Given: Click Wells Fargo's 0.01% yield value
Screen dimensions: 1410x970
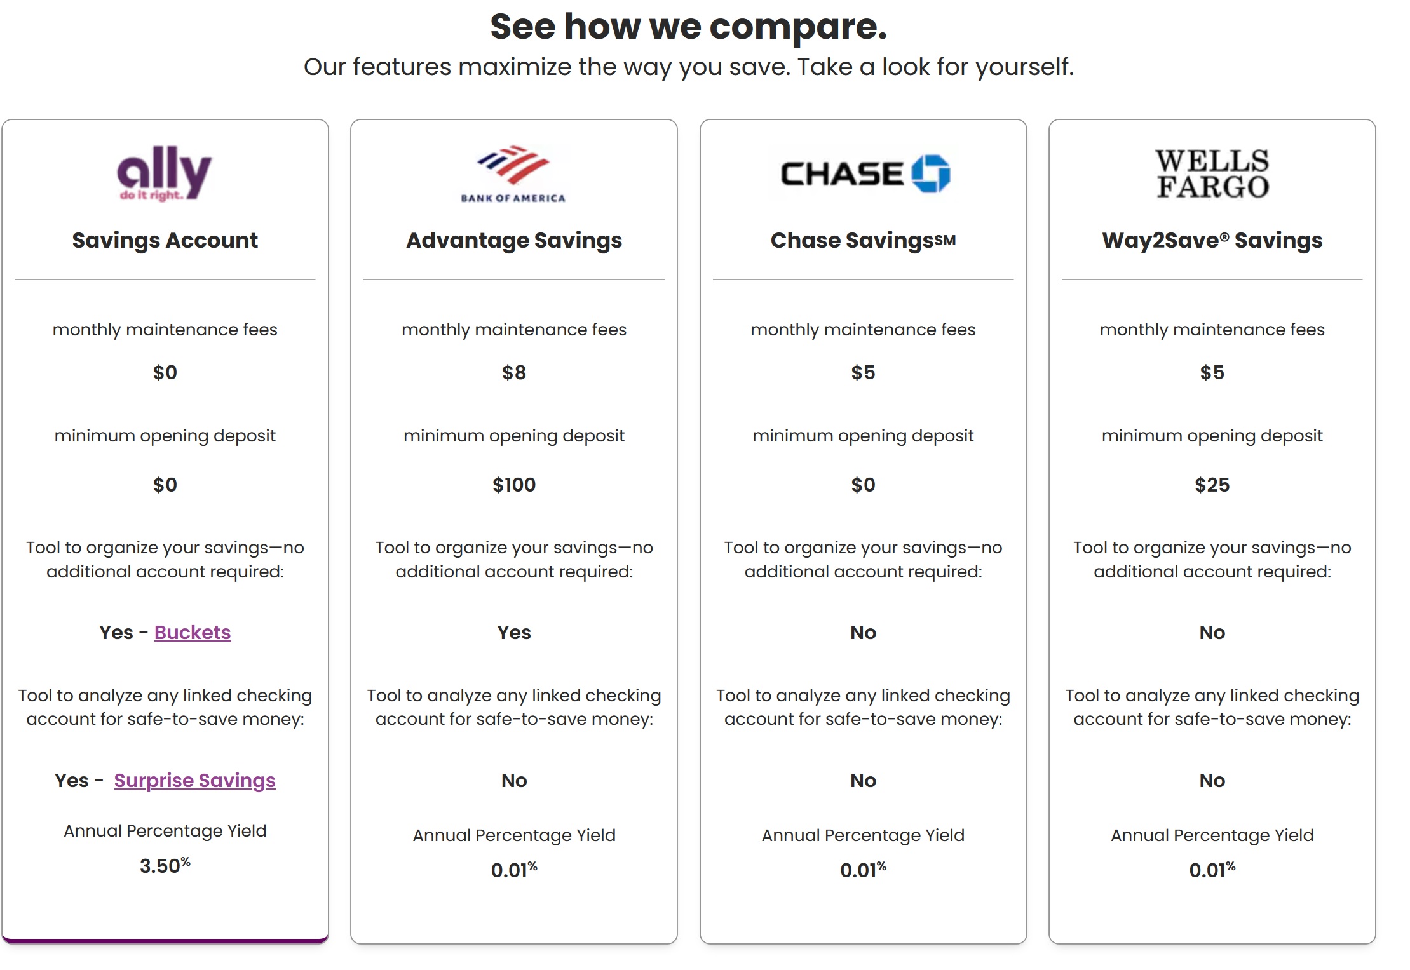Looking at the screenshot, I should click(x=1212, y=870).
